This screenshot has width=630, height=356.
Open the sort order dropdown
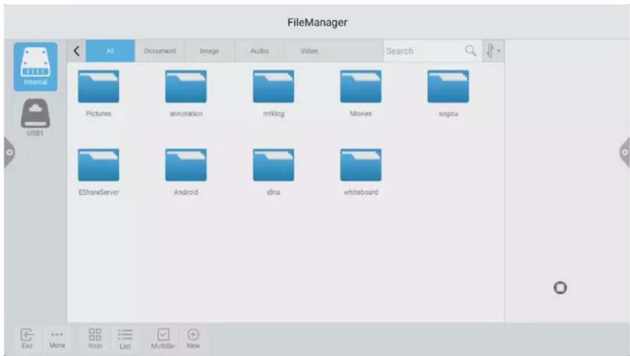(x=493, y=51)
